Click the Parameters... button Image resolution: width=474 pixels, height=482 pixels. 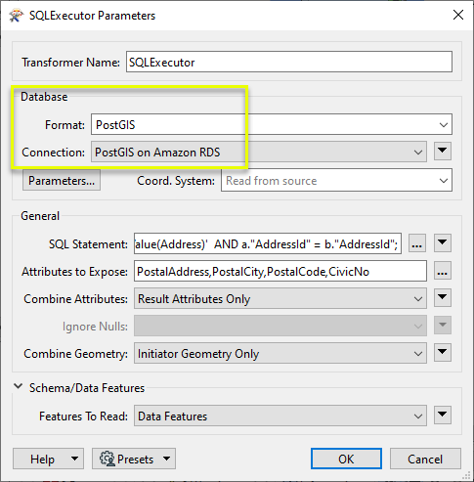62,180
